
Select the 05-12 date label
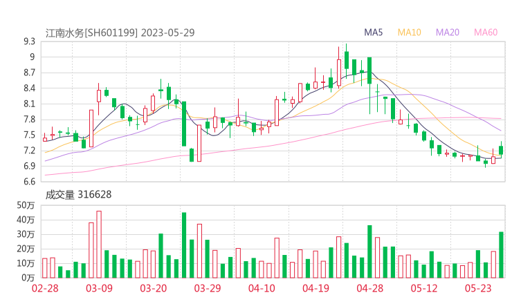coord(424,288)
